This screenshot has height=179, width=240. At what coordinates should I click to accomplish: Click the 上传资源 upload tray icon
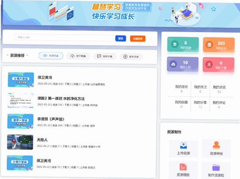183,146
